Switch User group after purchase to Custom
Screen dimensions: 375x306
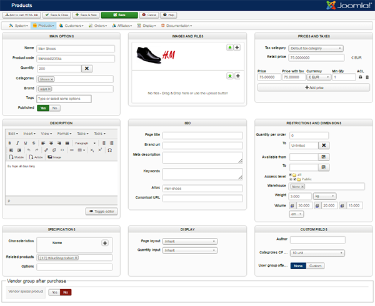point(315,265)
